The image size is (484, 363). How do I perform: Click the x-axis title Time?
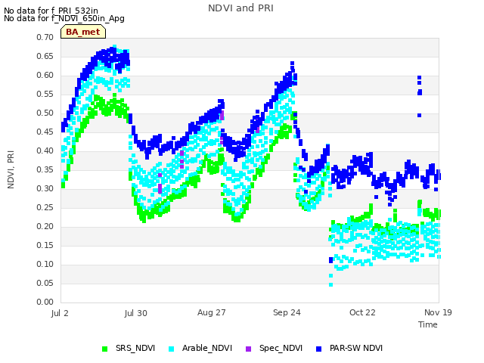tap(428, 324)
